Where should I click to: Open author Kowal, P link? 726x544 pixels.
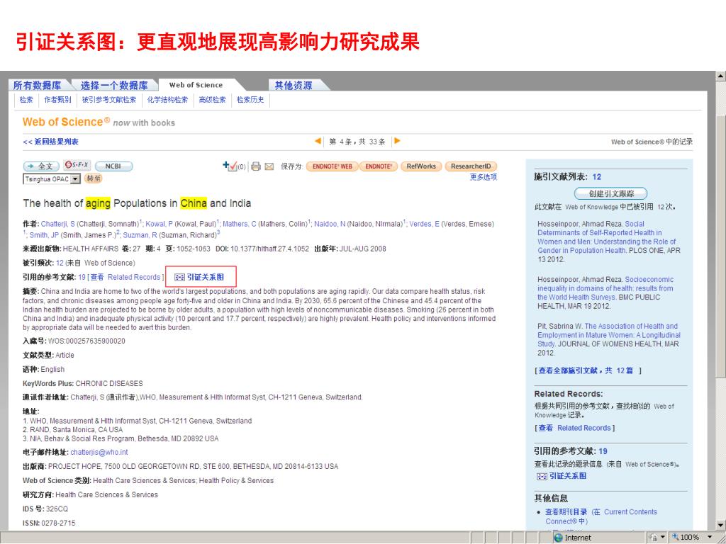click(x=160, y=224)
